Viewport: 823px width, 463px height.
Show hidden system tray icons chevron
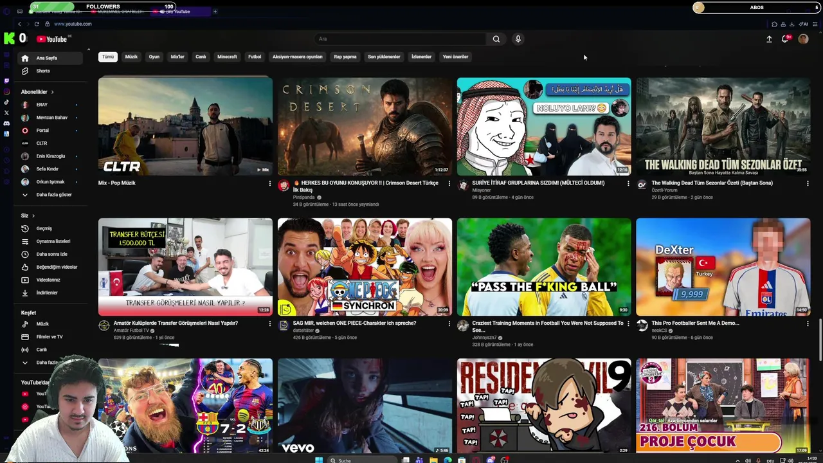pos(737,460)
